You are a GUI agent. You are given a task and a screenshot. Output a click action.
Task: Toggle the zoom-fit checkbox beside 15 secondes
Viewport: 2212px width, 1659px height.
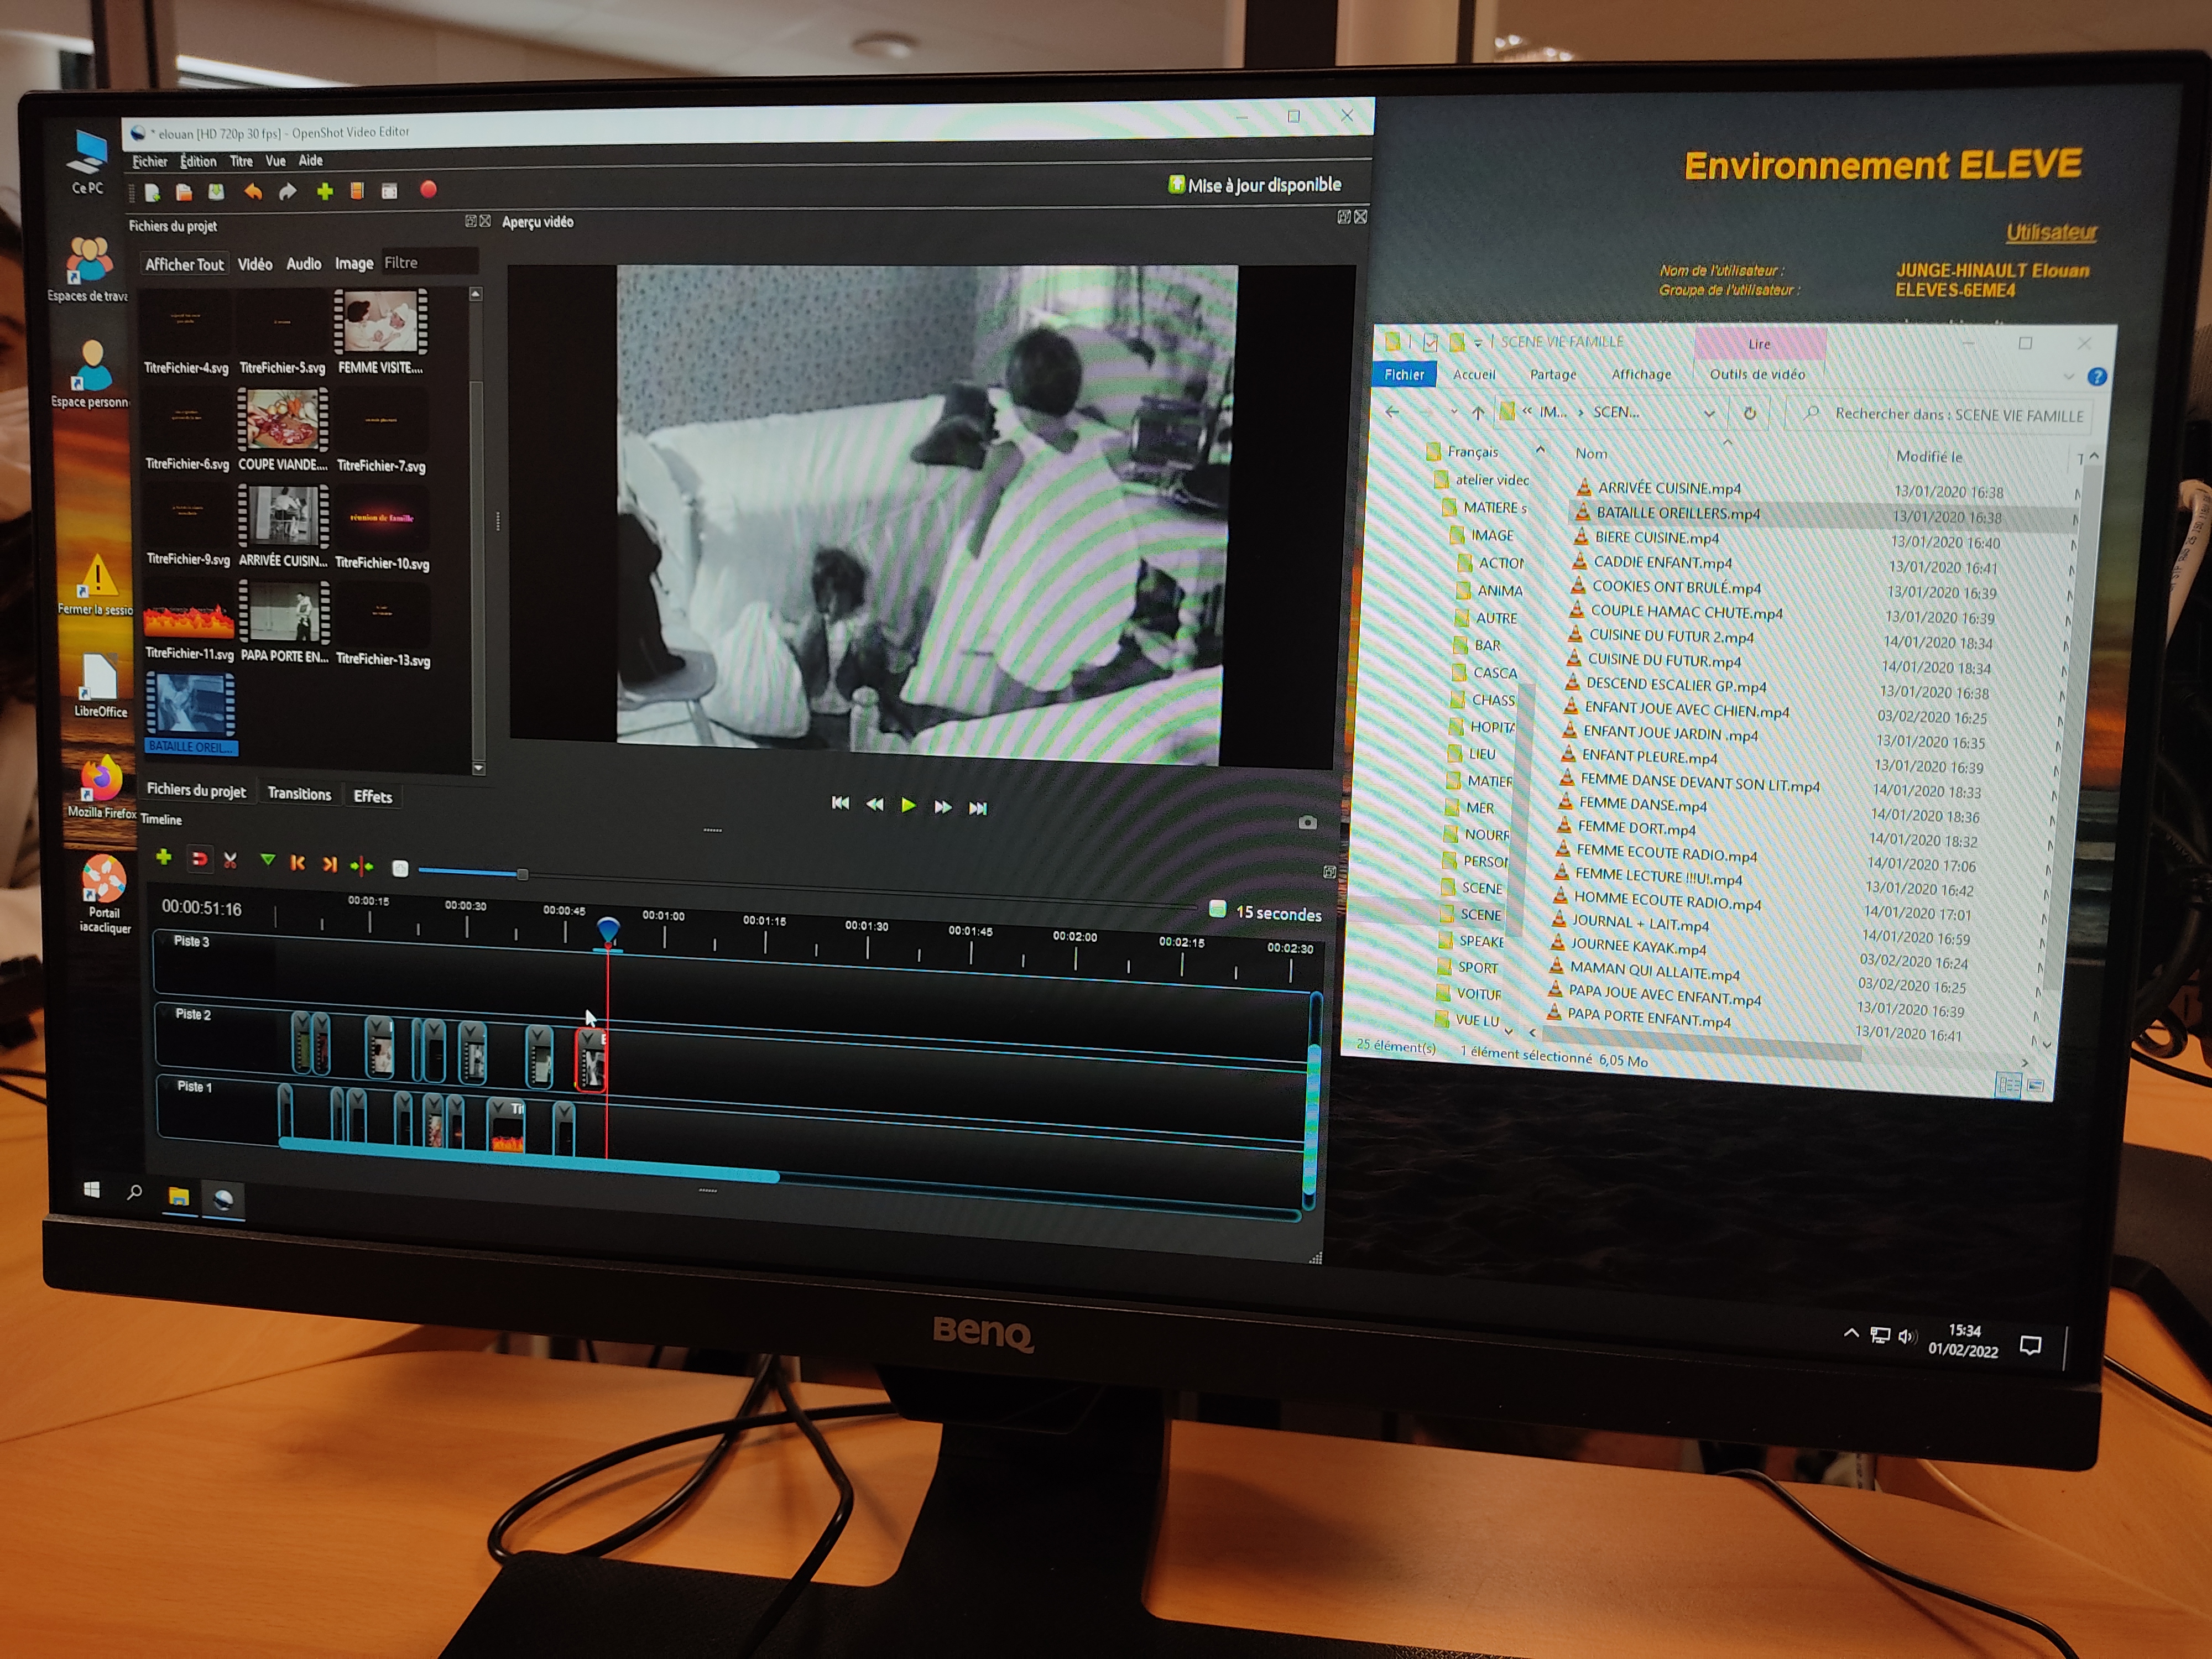(x=1217, y=909)
